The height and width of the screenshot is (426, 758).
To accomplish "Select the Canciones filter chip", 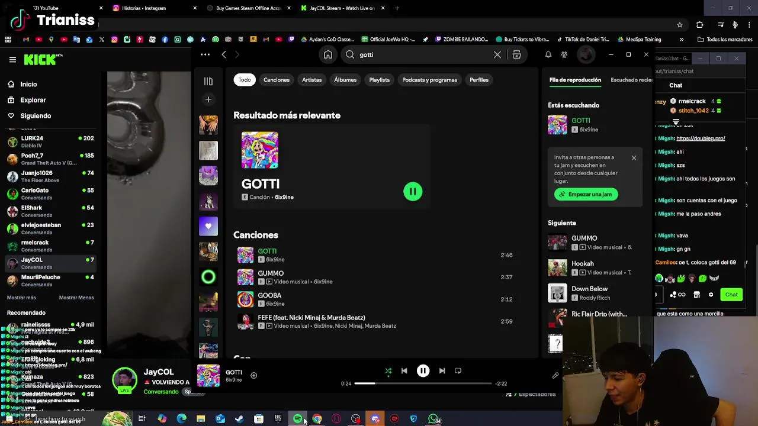I will (277, 80).
